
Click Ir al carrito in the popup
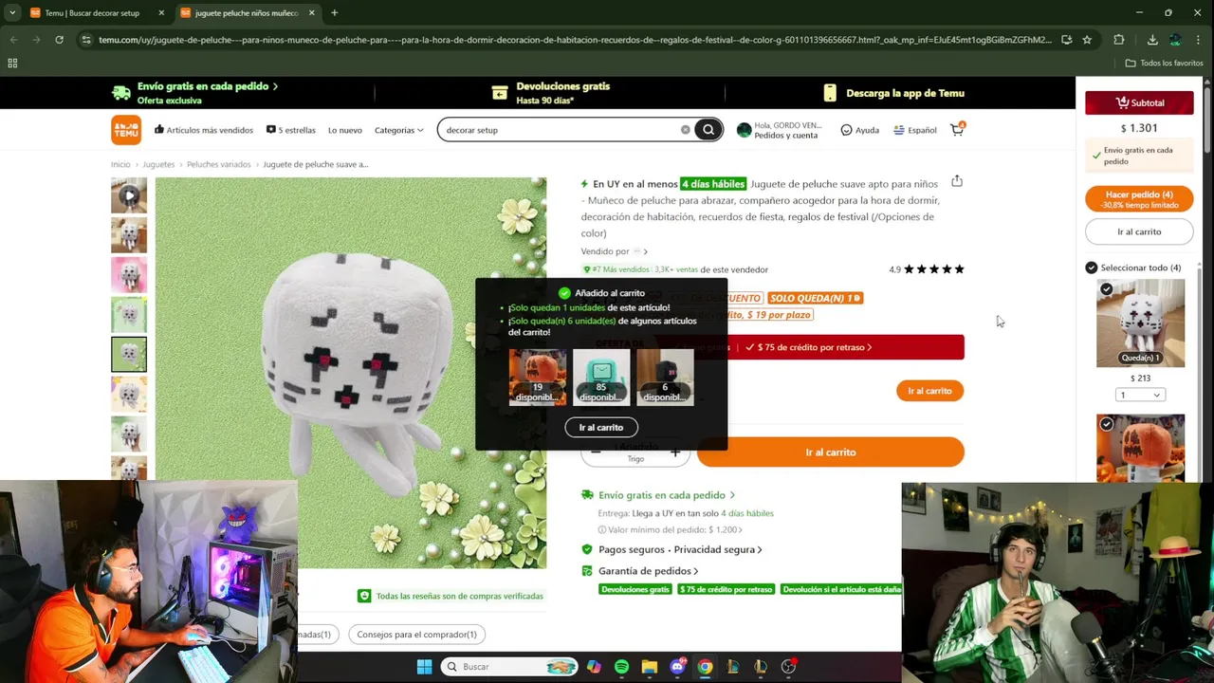pos(601,428)
